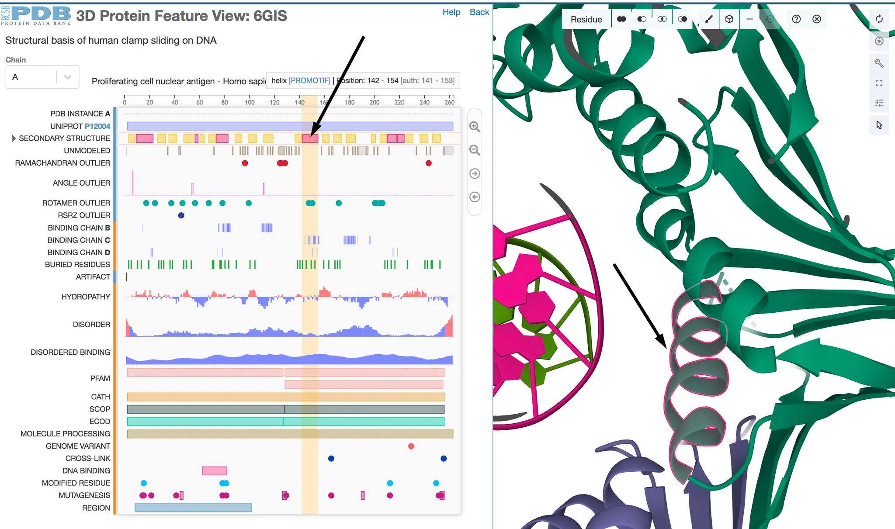895x529 pixels.
Task: Click the intersect selection icon
Action: pyautogui.click(x=662, y=19)
